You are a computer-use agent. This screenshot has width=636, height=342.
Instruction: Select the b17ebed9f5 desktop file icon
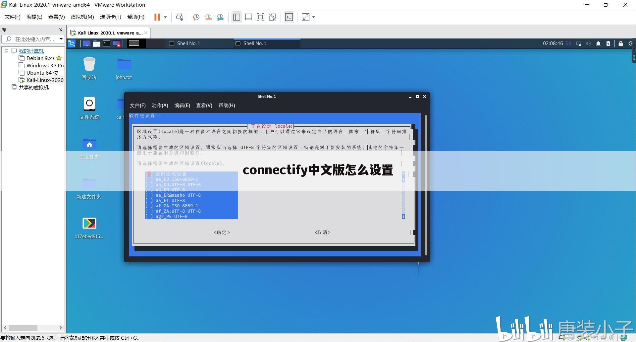click(x=89, y=228)
